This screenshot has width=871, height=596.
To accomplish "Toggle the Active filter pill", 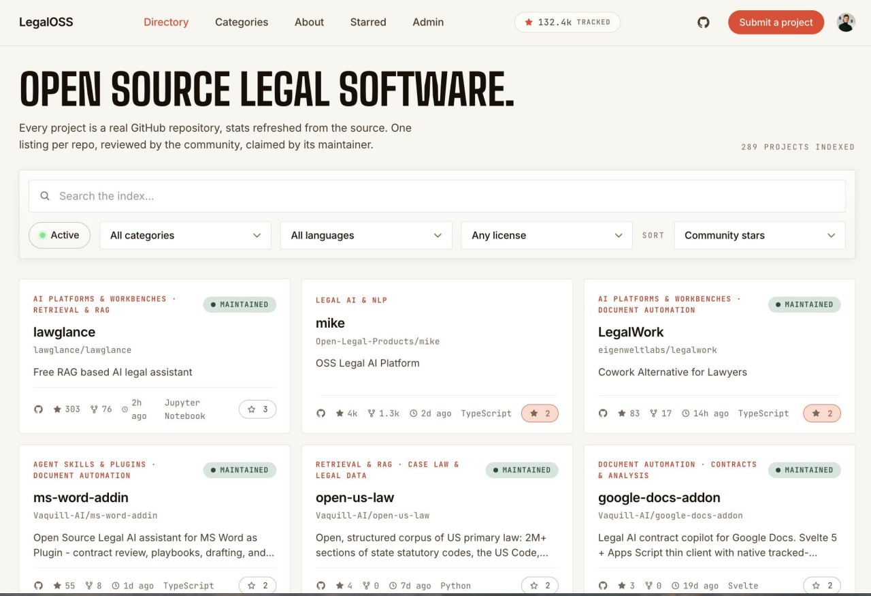I will (x=59, y=235).
